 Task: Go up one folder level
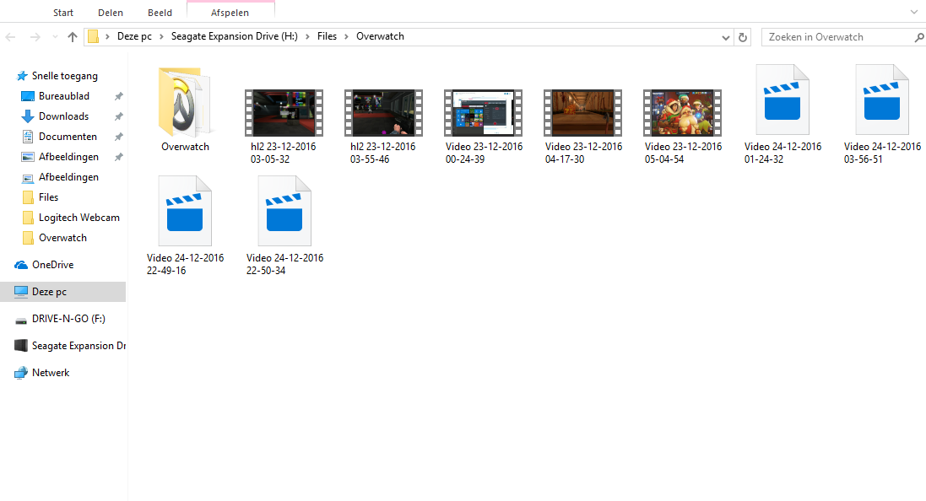[x=72, y=37]
